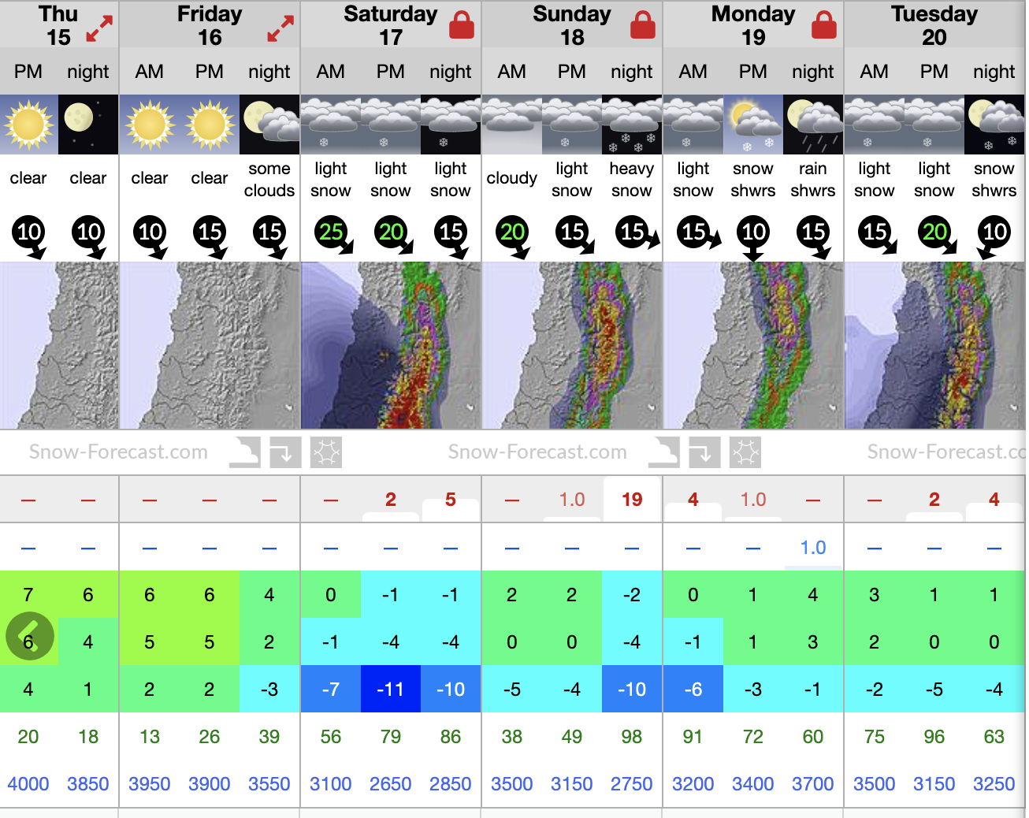1029x818 pixels.
Task: Click the Sunday 18 red lock icon
Action: [643, 26]
